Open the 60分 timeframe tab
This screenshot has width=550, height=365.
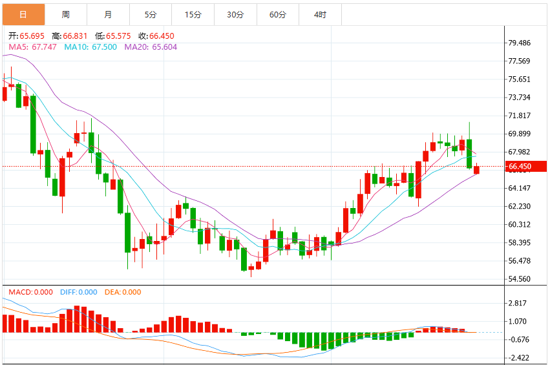tap(278, 14)
